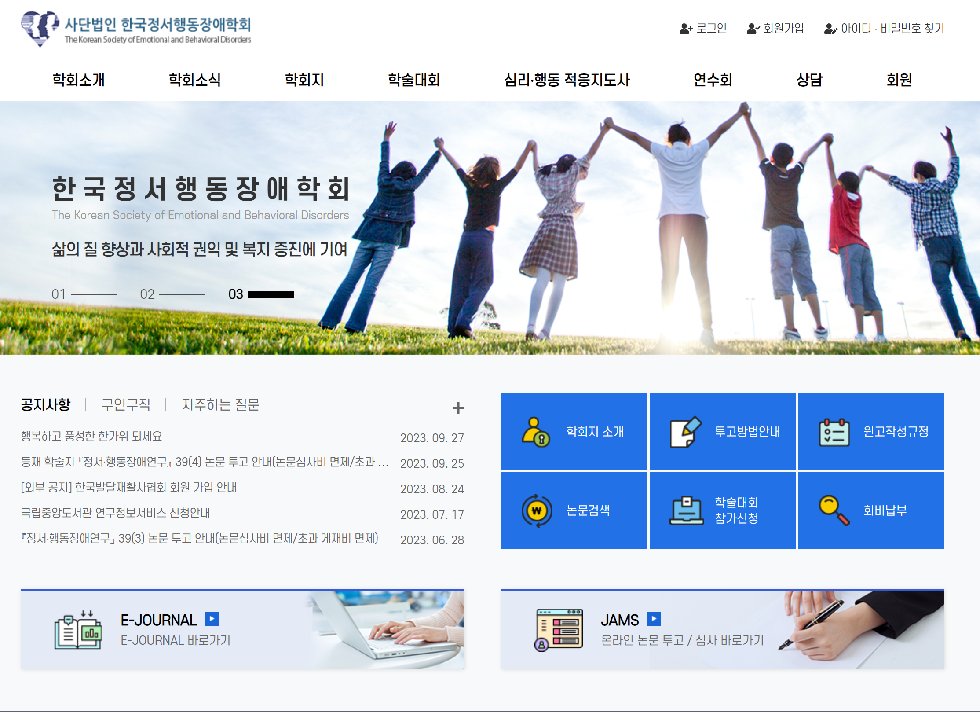Click the laptop photo on E-JOURNAL banner

(386, 630)
